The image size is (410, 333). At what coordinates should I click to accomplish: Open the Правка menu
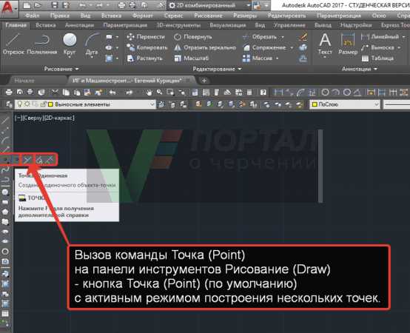[60, 16]
